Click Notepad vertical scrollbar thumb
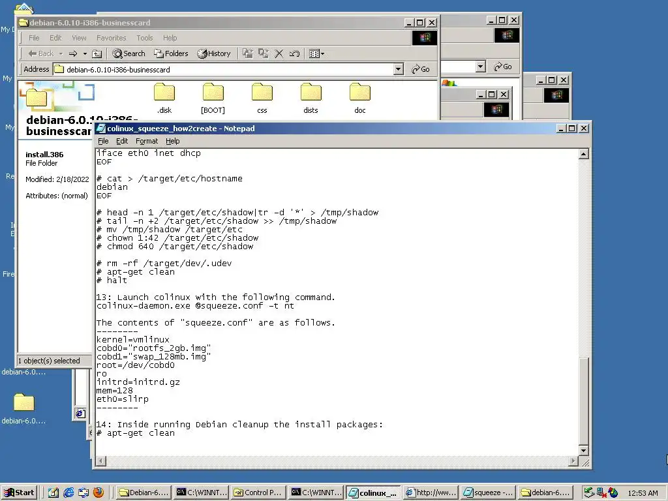 pyautogui.click(x=584, y=401)
